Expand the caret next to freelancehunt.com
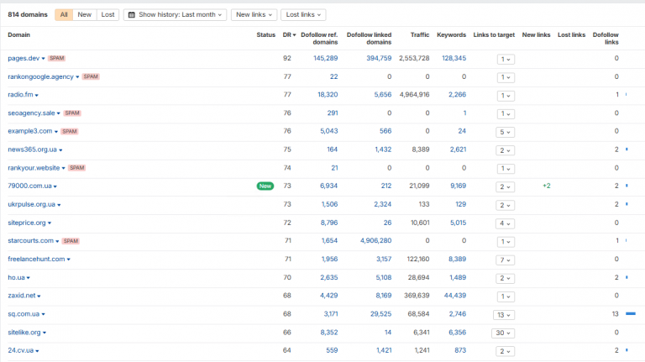Viewport: 645px width, 362px height. pyautogui.click(x=68, y=260)
